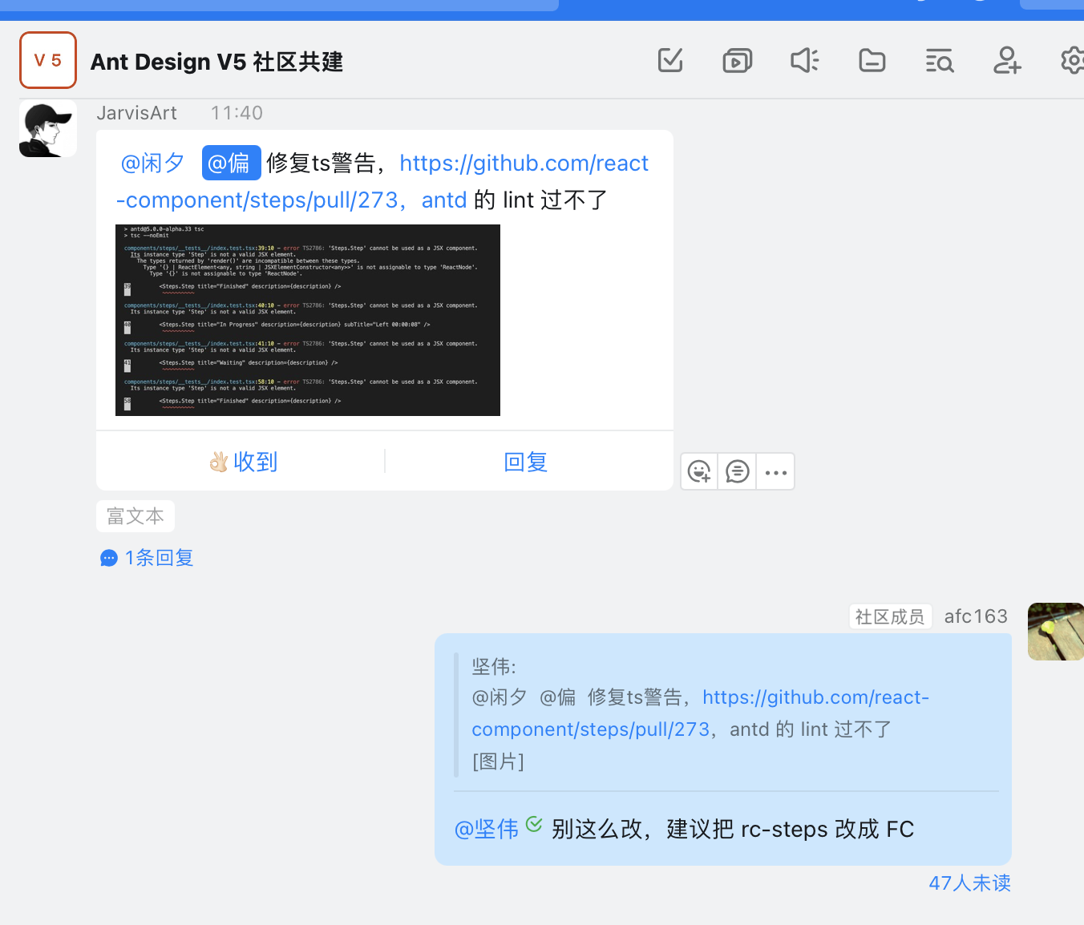
Task: Click the reply-in-thread bubble icon
Action: [x=737, y=471]
